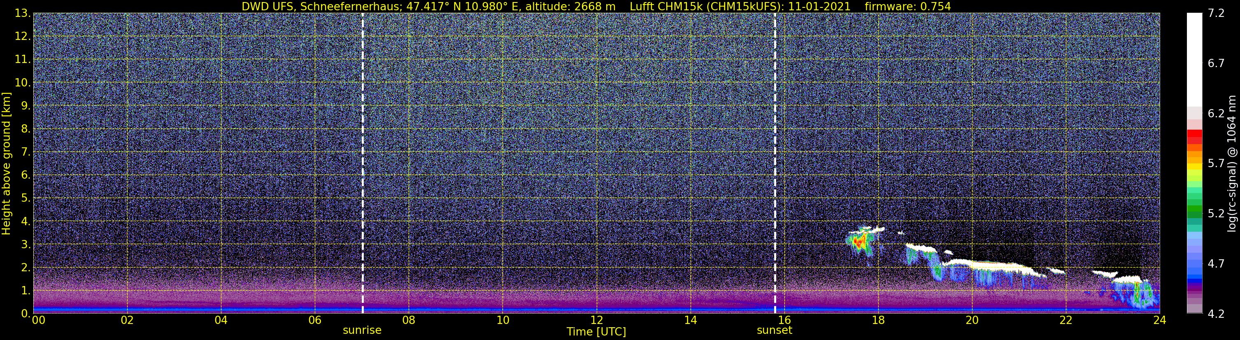Click the 3 km height tick label
Viewport: 1240px width, 340px height.
[x=26, y=245]
